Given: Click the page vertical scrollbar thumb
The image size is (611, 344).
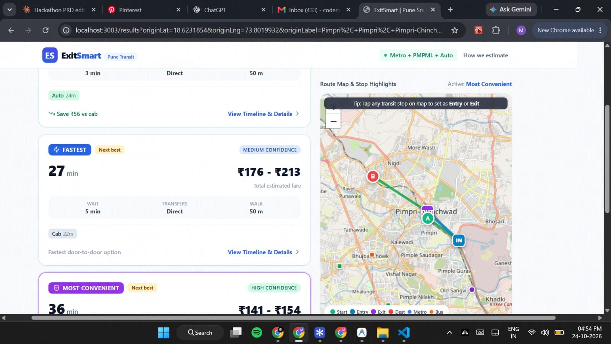Looking at the screenshot, I should (x=607, y=159).
